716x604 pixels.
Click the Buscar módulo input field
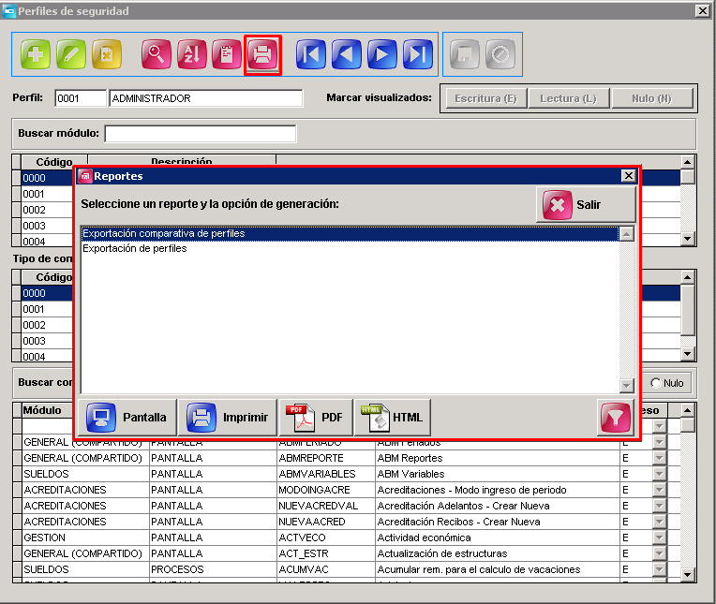pos(201,134)
